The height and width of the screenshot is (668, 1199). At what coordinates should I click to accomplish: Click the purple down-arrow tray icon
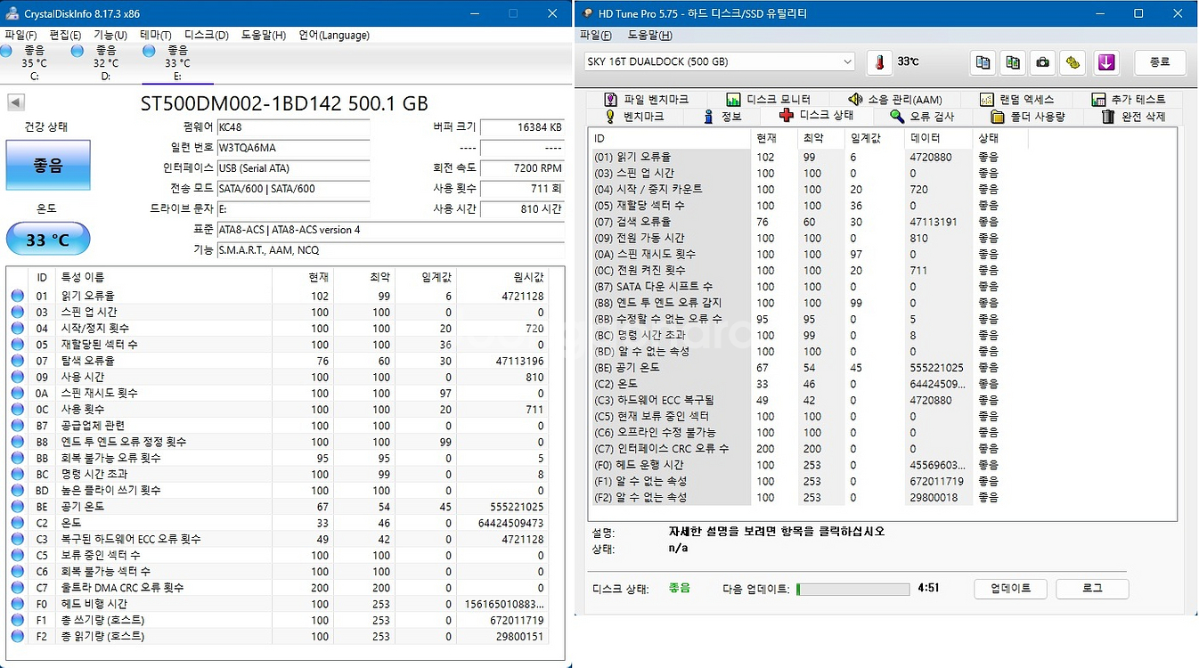click(x=1105, y=62)
